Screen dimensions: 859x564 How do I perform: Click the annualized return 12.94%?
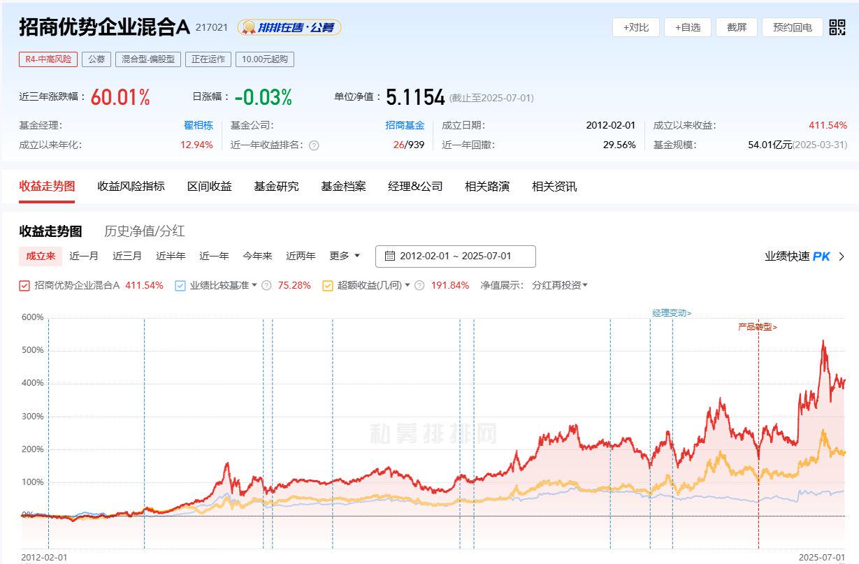point(196,145)
